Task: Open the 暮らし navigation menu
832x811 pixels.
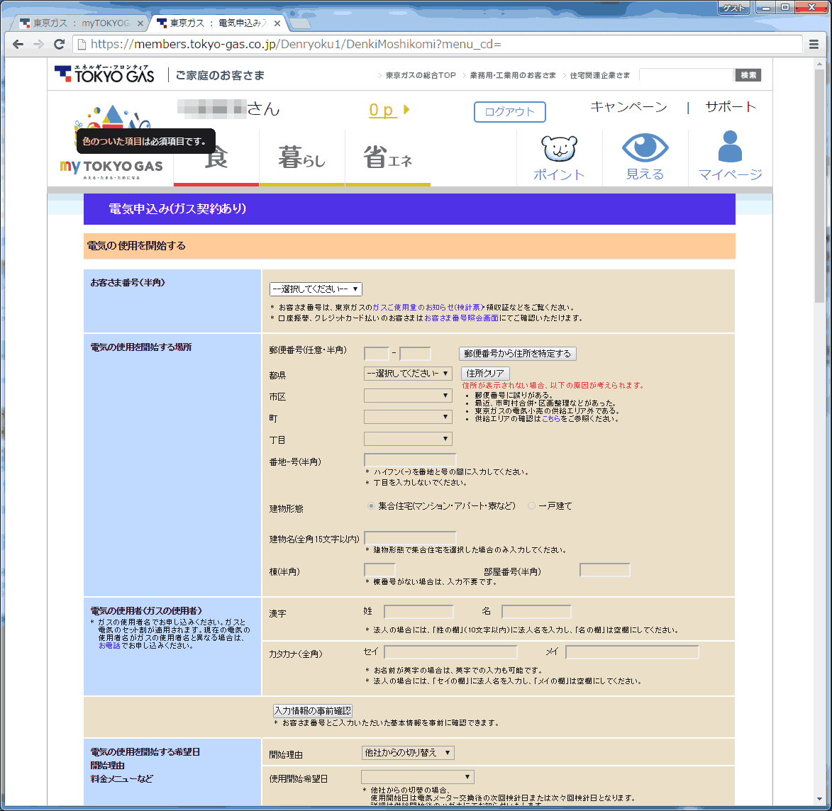Action: 302,157
